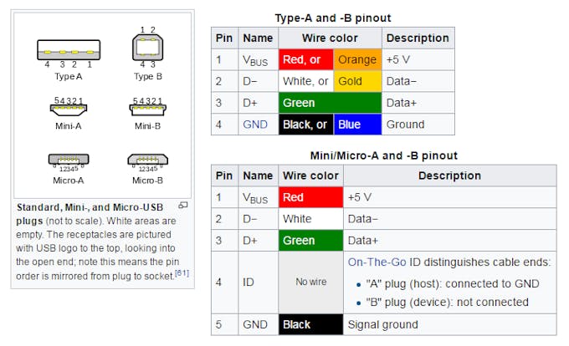Open footnote reference 61
Screen dimensions: 569x346
tap(182, 273)
